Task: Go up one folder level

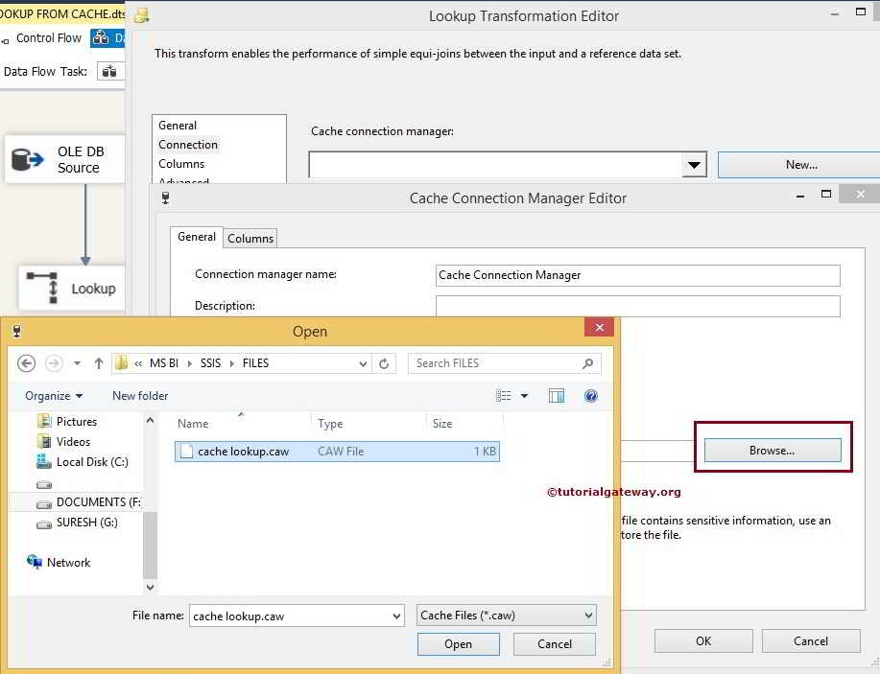Action: (99, 363)
